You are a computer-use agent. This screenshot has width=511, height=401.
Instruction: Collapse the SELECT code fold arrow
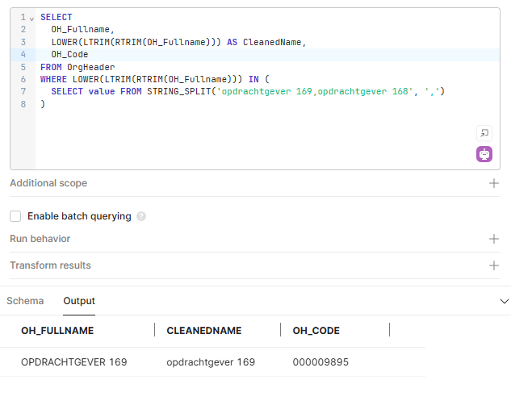click(x=31, y=18)
